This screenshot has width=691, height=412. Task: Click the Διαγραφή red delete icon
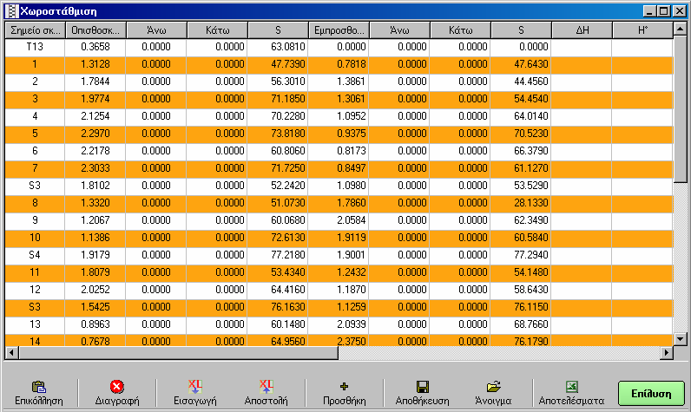pyautogui.click(x=117, y=387)
